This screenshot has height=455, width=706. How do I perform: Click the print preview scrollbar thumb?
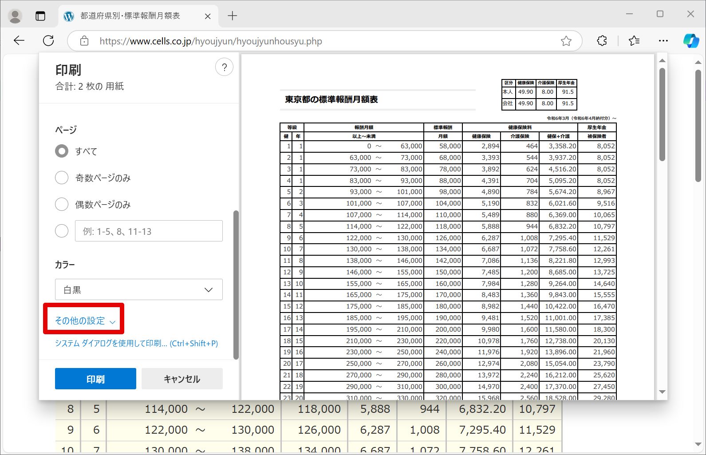coord(662,115)
